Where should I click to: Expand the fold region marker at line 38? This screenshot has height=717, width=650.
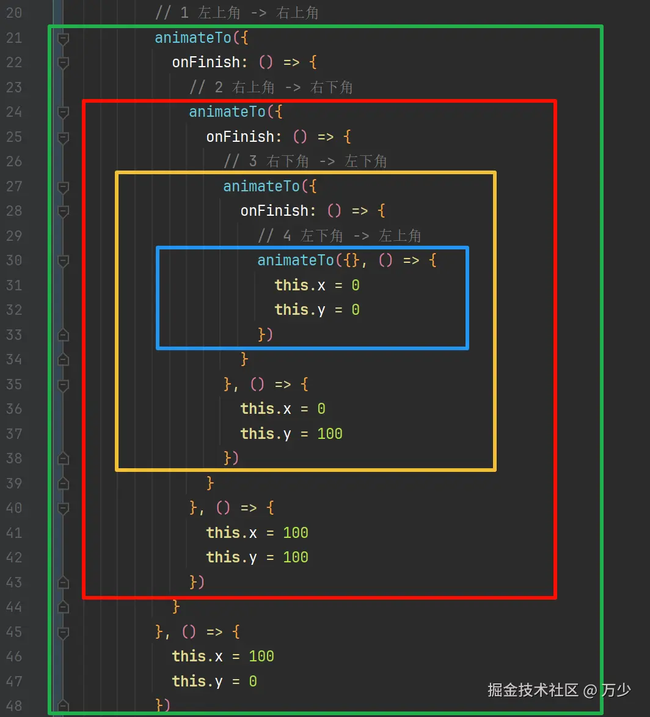point(63,458)
